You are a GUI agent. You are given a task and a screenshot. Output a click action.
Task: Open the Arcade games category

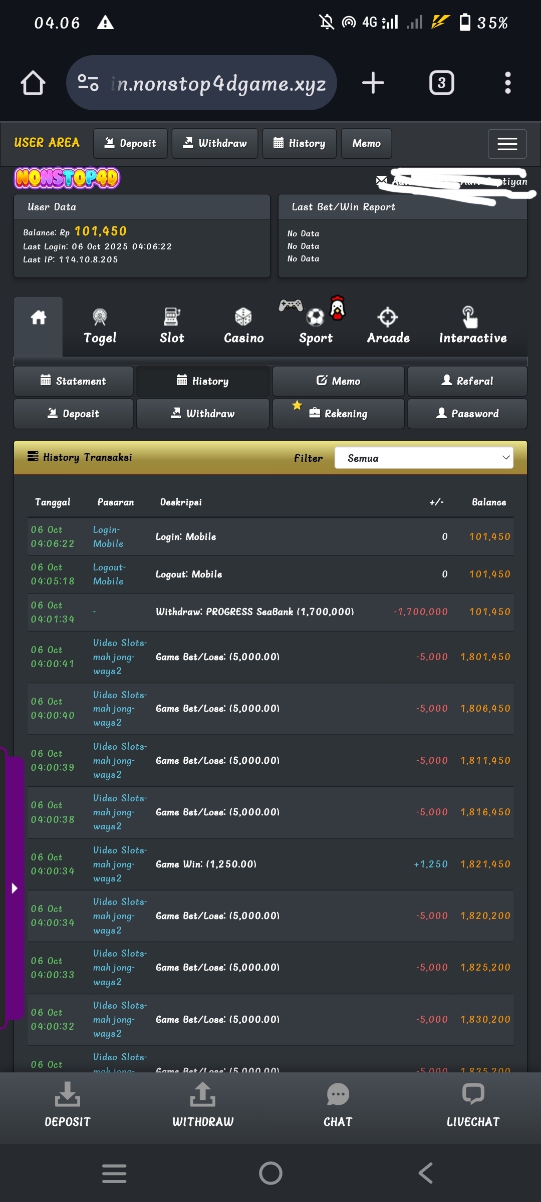pyautogui.click(x=388, y=326)
